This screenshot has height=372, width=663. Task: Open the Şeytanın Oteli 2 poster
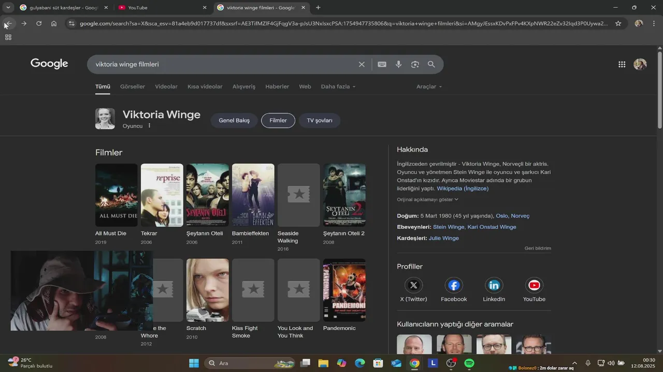coord(344,195)
